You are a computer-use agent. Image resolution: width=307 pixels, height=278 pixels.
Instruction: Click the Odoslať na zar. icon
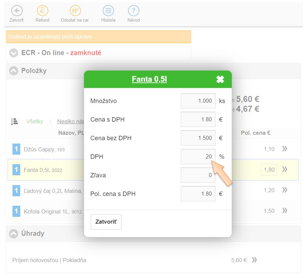click(75, 11)
